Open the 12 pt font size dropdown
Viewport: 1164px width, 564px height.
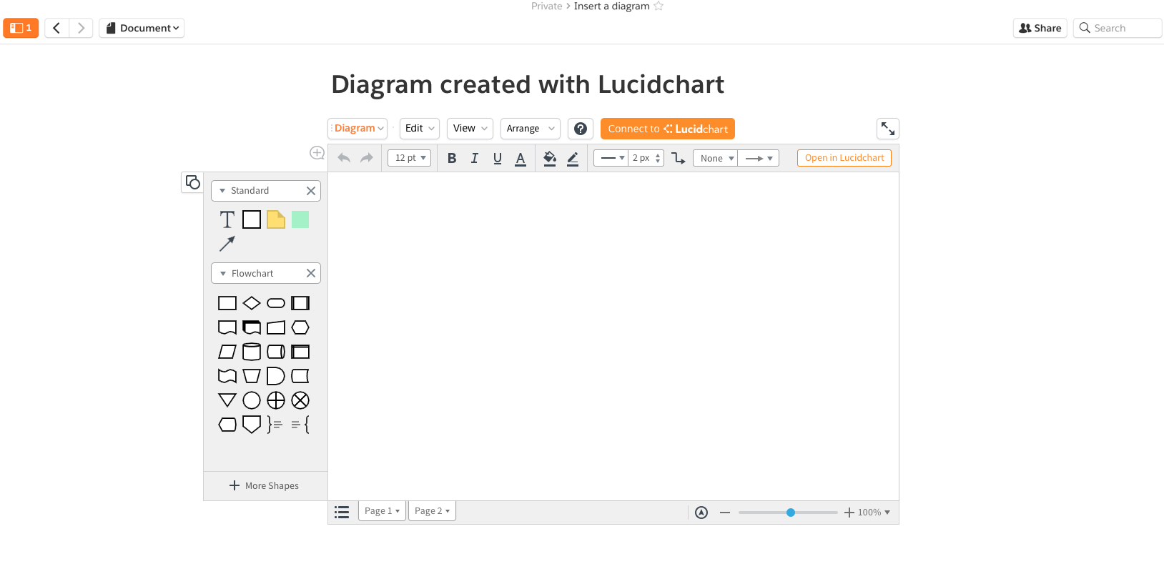410,158
